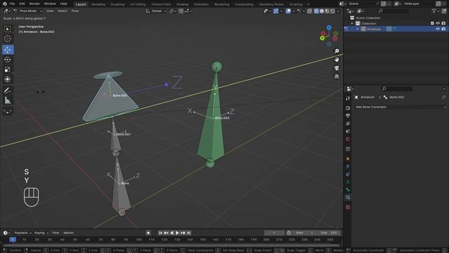Switch to the Animation workspace tab
449x253 pixels.
click(x=201, y=4)
